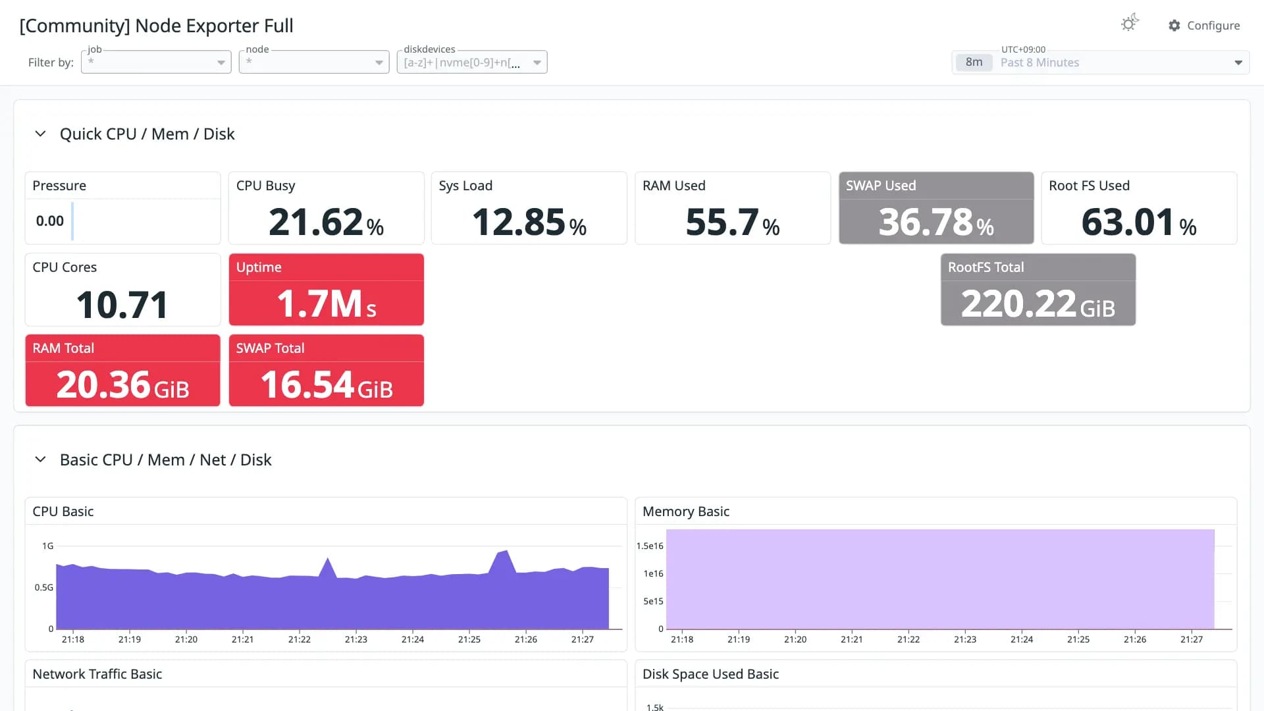Screen dimensions: 1264x711
Task: Collapse the Basic CPU / Mem / Net / Disk section
Action: 40,460
